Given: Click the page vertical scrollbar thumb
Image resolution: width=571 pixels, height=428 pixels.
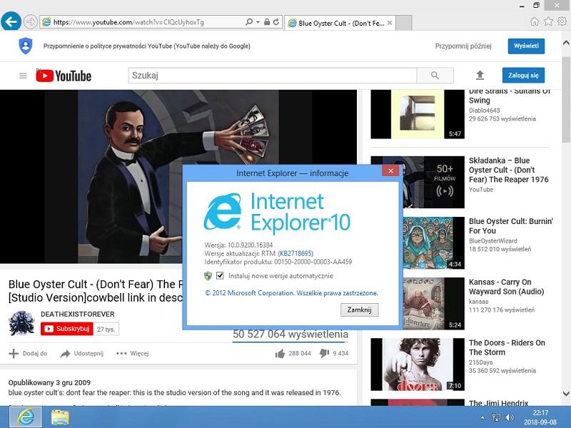Looking at the screenshot, I should click(566, 100).
